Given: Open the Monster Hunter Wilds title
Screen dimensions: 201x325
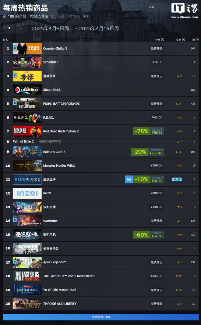Looking at the screenshot, I should tap(59, 165).
